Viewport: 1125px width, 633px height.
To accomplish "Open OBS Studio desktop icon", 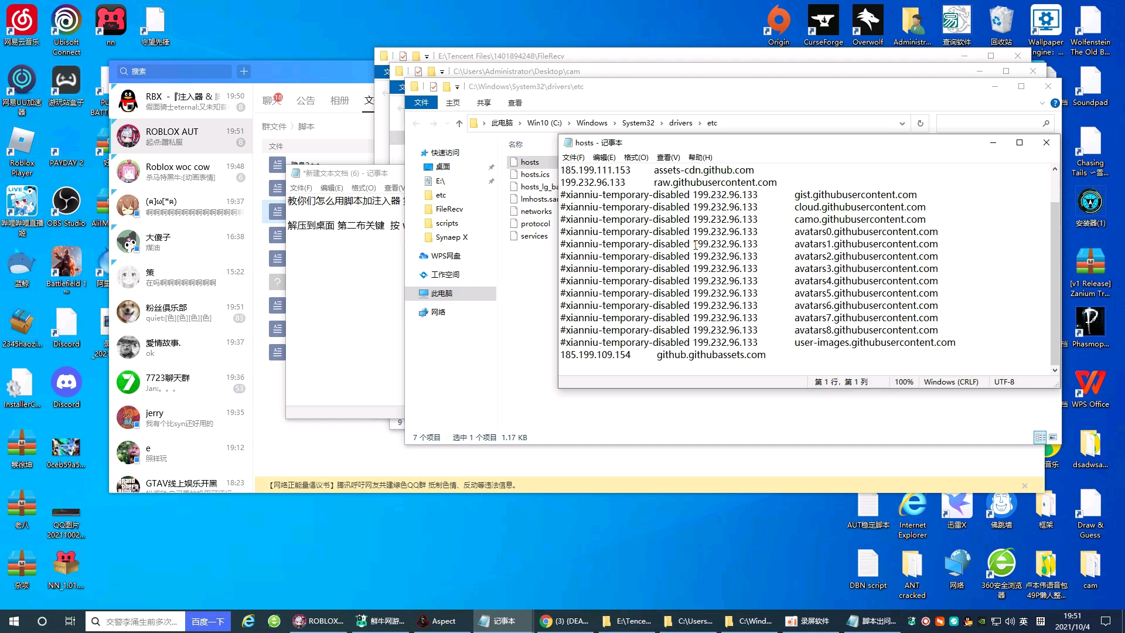I will 66,207.
